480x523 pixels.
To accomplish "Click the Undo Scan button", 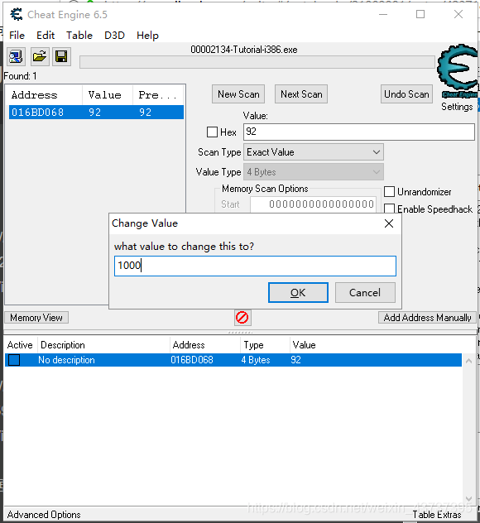I will coord(406,94).
